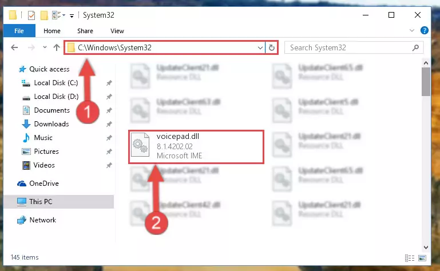440x271 pixels.
Task: Click the Refresh button next to address bar
Action: (x=271, y=47)
